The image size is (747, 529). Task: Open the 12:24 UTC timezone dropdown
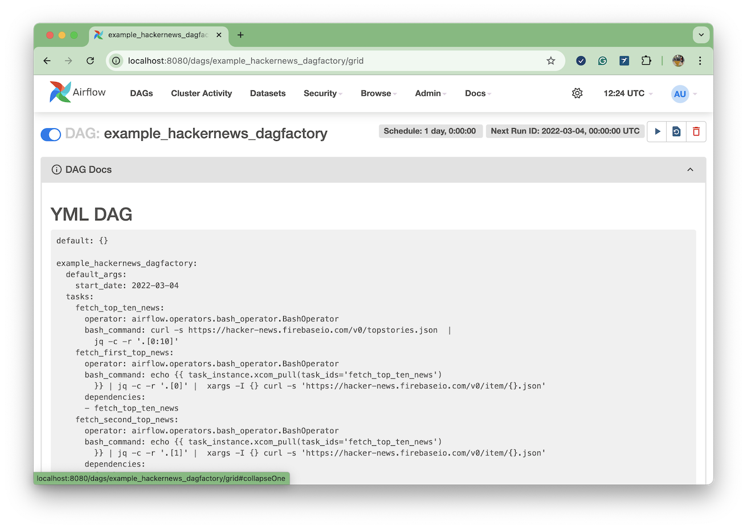[x=627, y=93]
